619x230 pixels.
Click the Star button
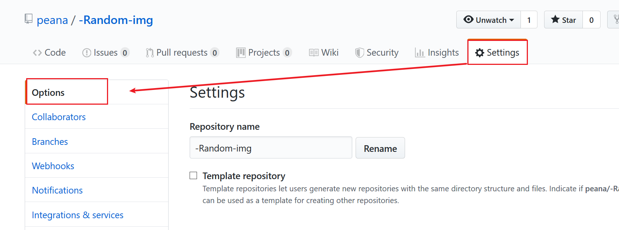point(564,20)
